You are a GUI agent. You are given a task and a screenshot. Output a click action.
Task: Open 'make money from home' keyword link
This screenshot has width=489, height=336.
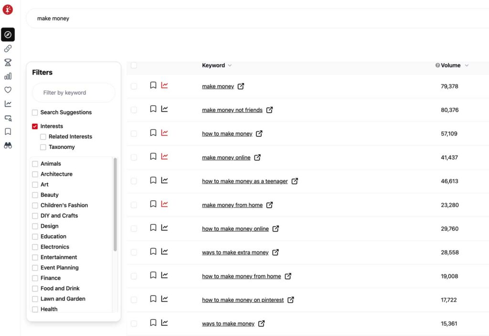pyautogui.click(x=233, y=205)
